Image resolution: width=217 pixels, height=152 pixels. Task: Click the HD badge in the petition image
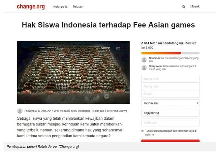click(118, 48)
